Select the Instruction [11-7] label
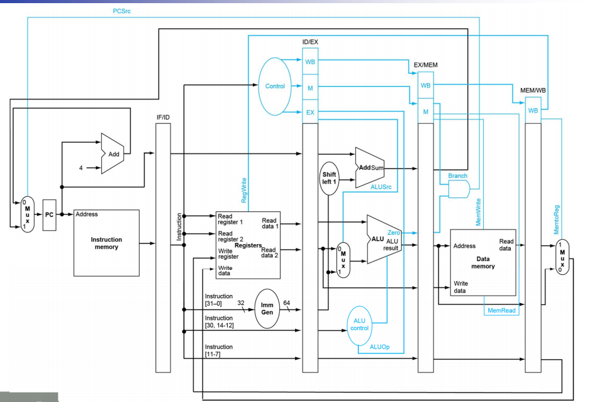 coord(219,350)
